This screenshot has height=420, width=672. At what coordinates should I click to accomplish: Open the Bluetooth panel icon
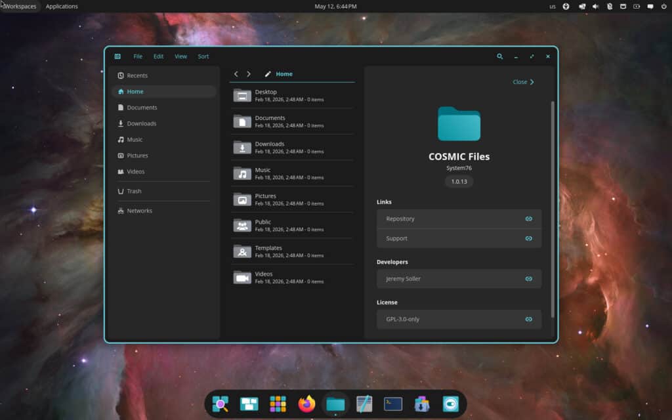click(610, 7)
